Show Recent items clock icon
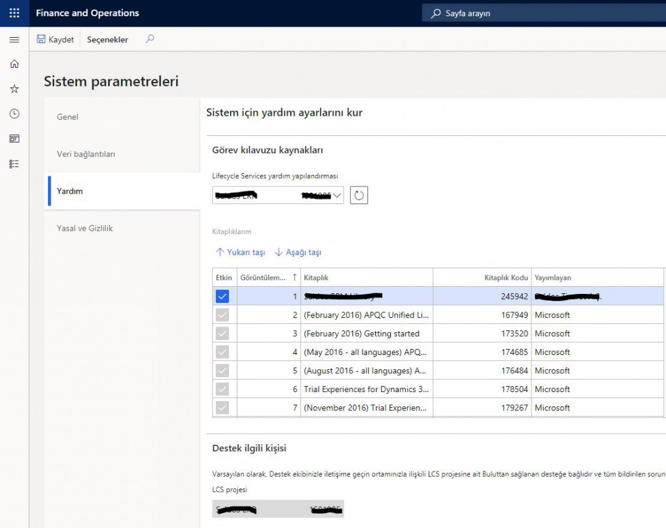Image resolution: width=666 pixels, height=528 pixels. point(14,114)
